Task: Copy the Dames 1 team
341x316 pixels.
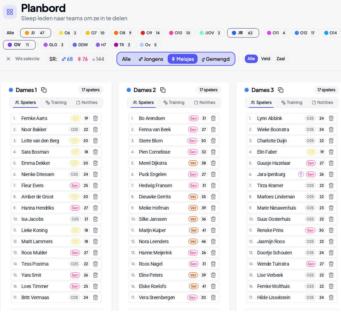Action: tap(44, 90)
